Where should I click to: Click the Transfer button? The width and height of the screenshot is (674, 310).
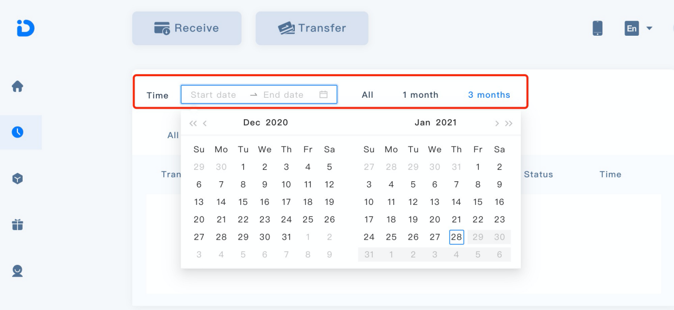(x=312, y=28)
